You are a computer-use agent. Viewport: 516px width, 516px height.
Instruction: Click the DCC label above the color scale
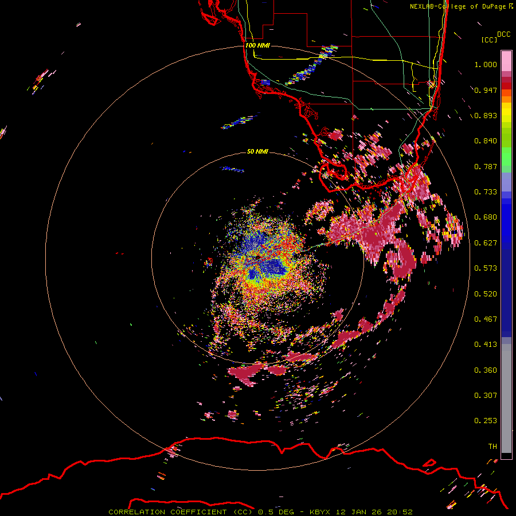coord(504,34)
